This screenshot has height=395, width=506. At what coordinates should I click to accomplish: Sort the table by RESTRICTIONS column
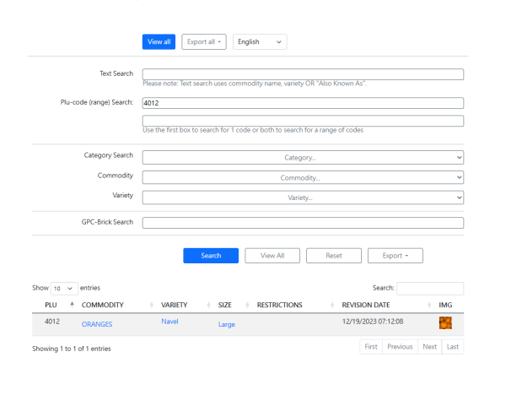[280, 305]
